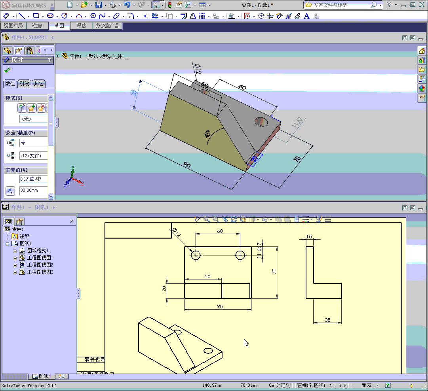Click Delete style star-X icon
This screenshot has width=428, height=391.
tap(41, 108)
